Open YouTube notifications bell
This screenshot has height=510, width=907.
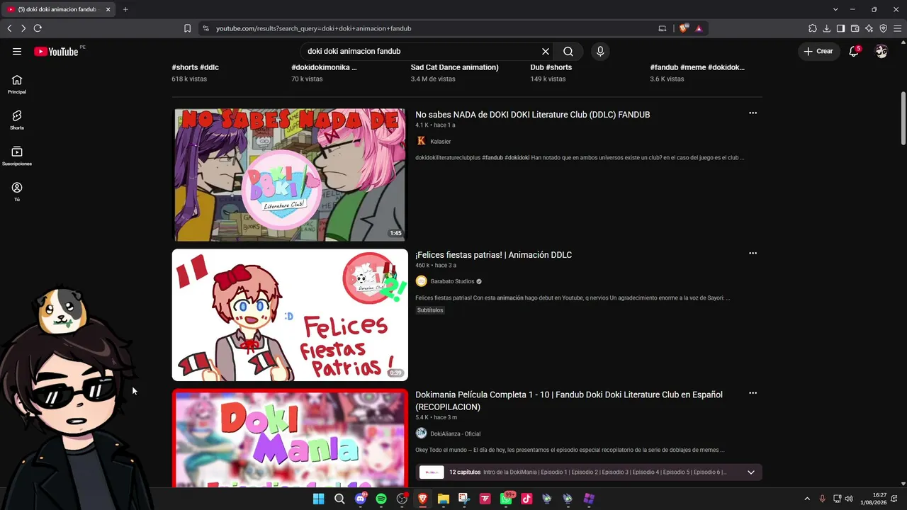pyautogui.click(x=854, y=51)
